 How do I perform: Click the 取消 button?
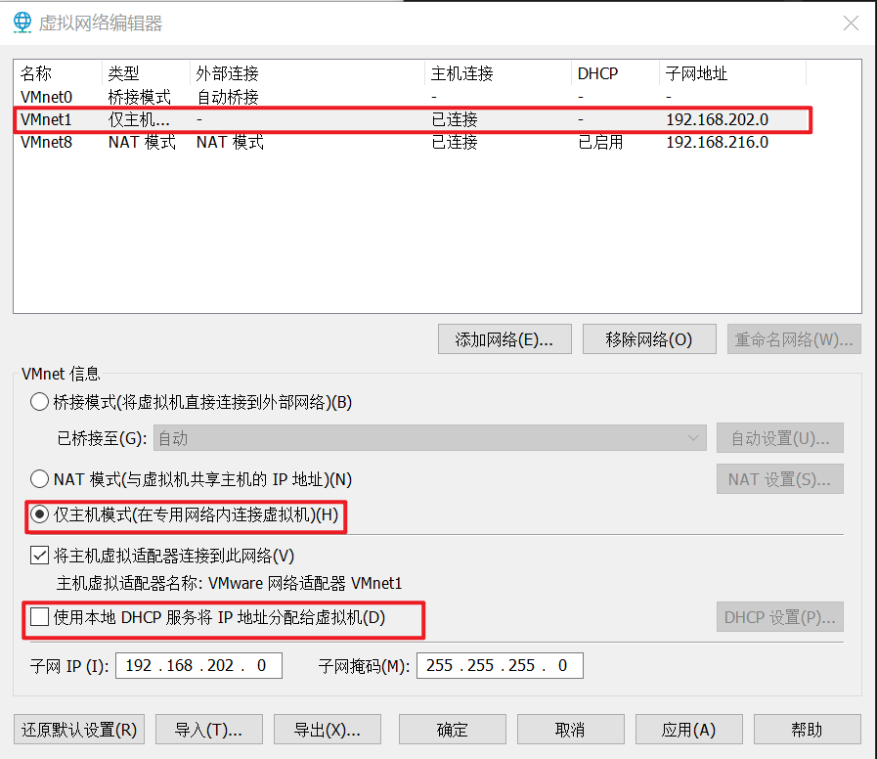pyautogui.click(x=571, y=730)
